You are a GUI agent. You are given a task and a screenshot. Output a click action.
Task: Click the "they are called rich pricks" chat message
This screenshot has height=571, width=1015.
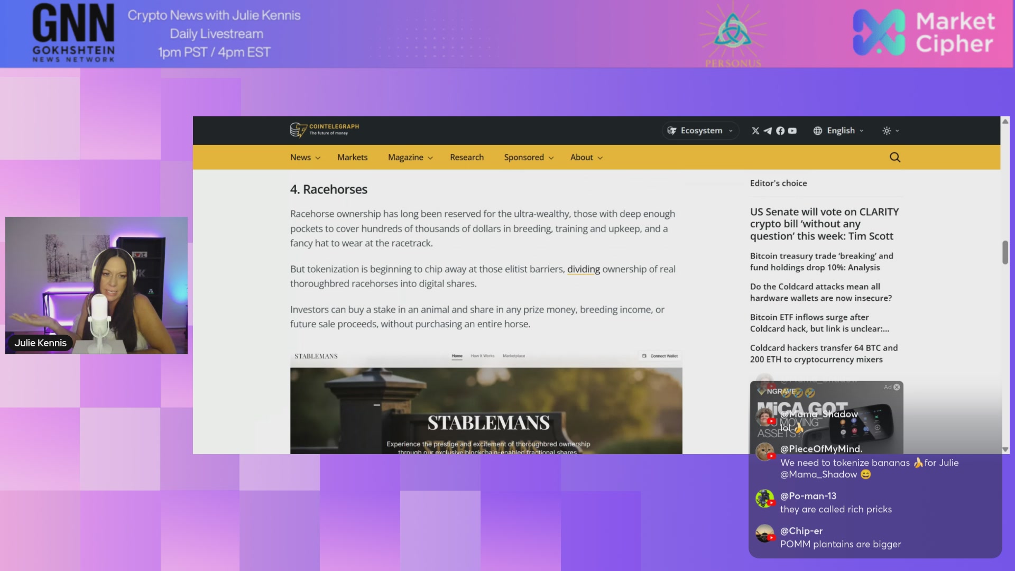(836, 509)
